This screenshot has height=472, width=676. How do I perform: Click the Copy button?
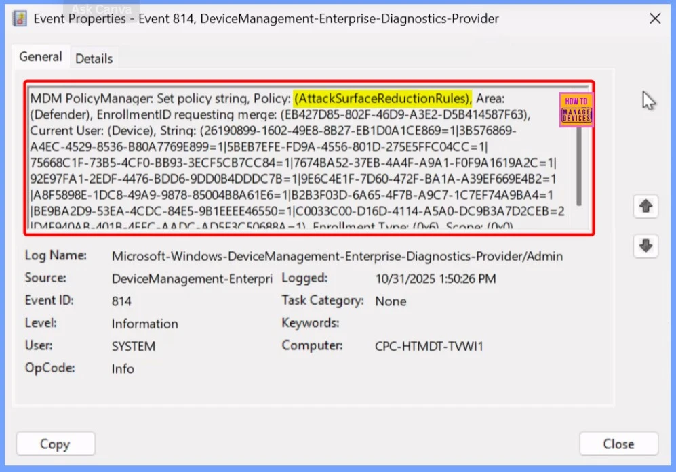55,444
